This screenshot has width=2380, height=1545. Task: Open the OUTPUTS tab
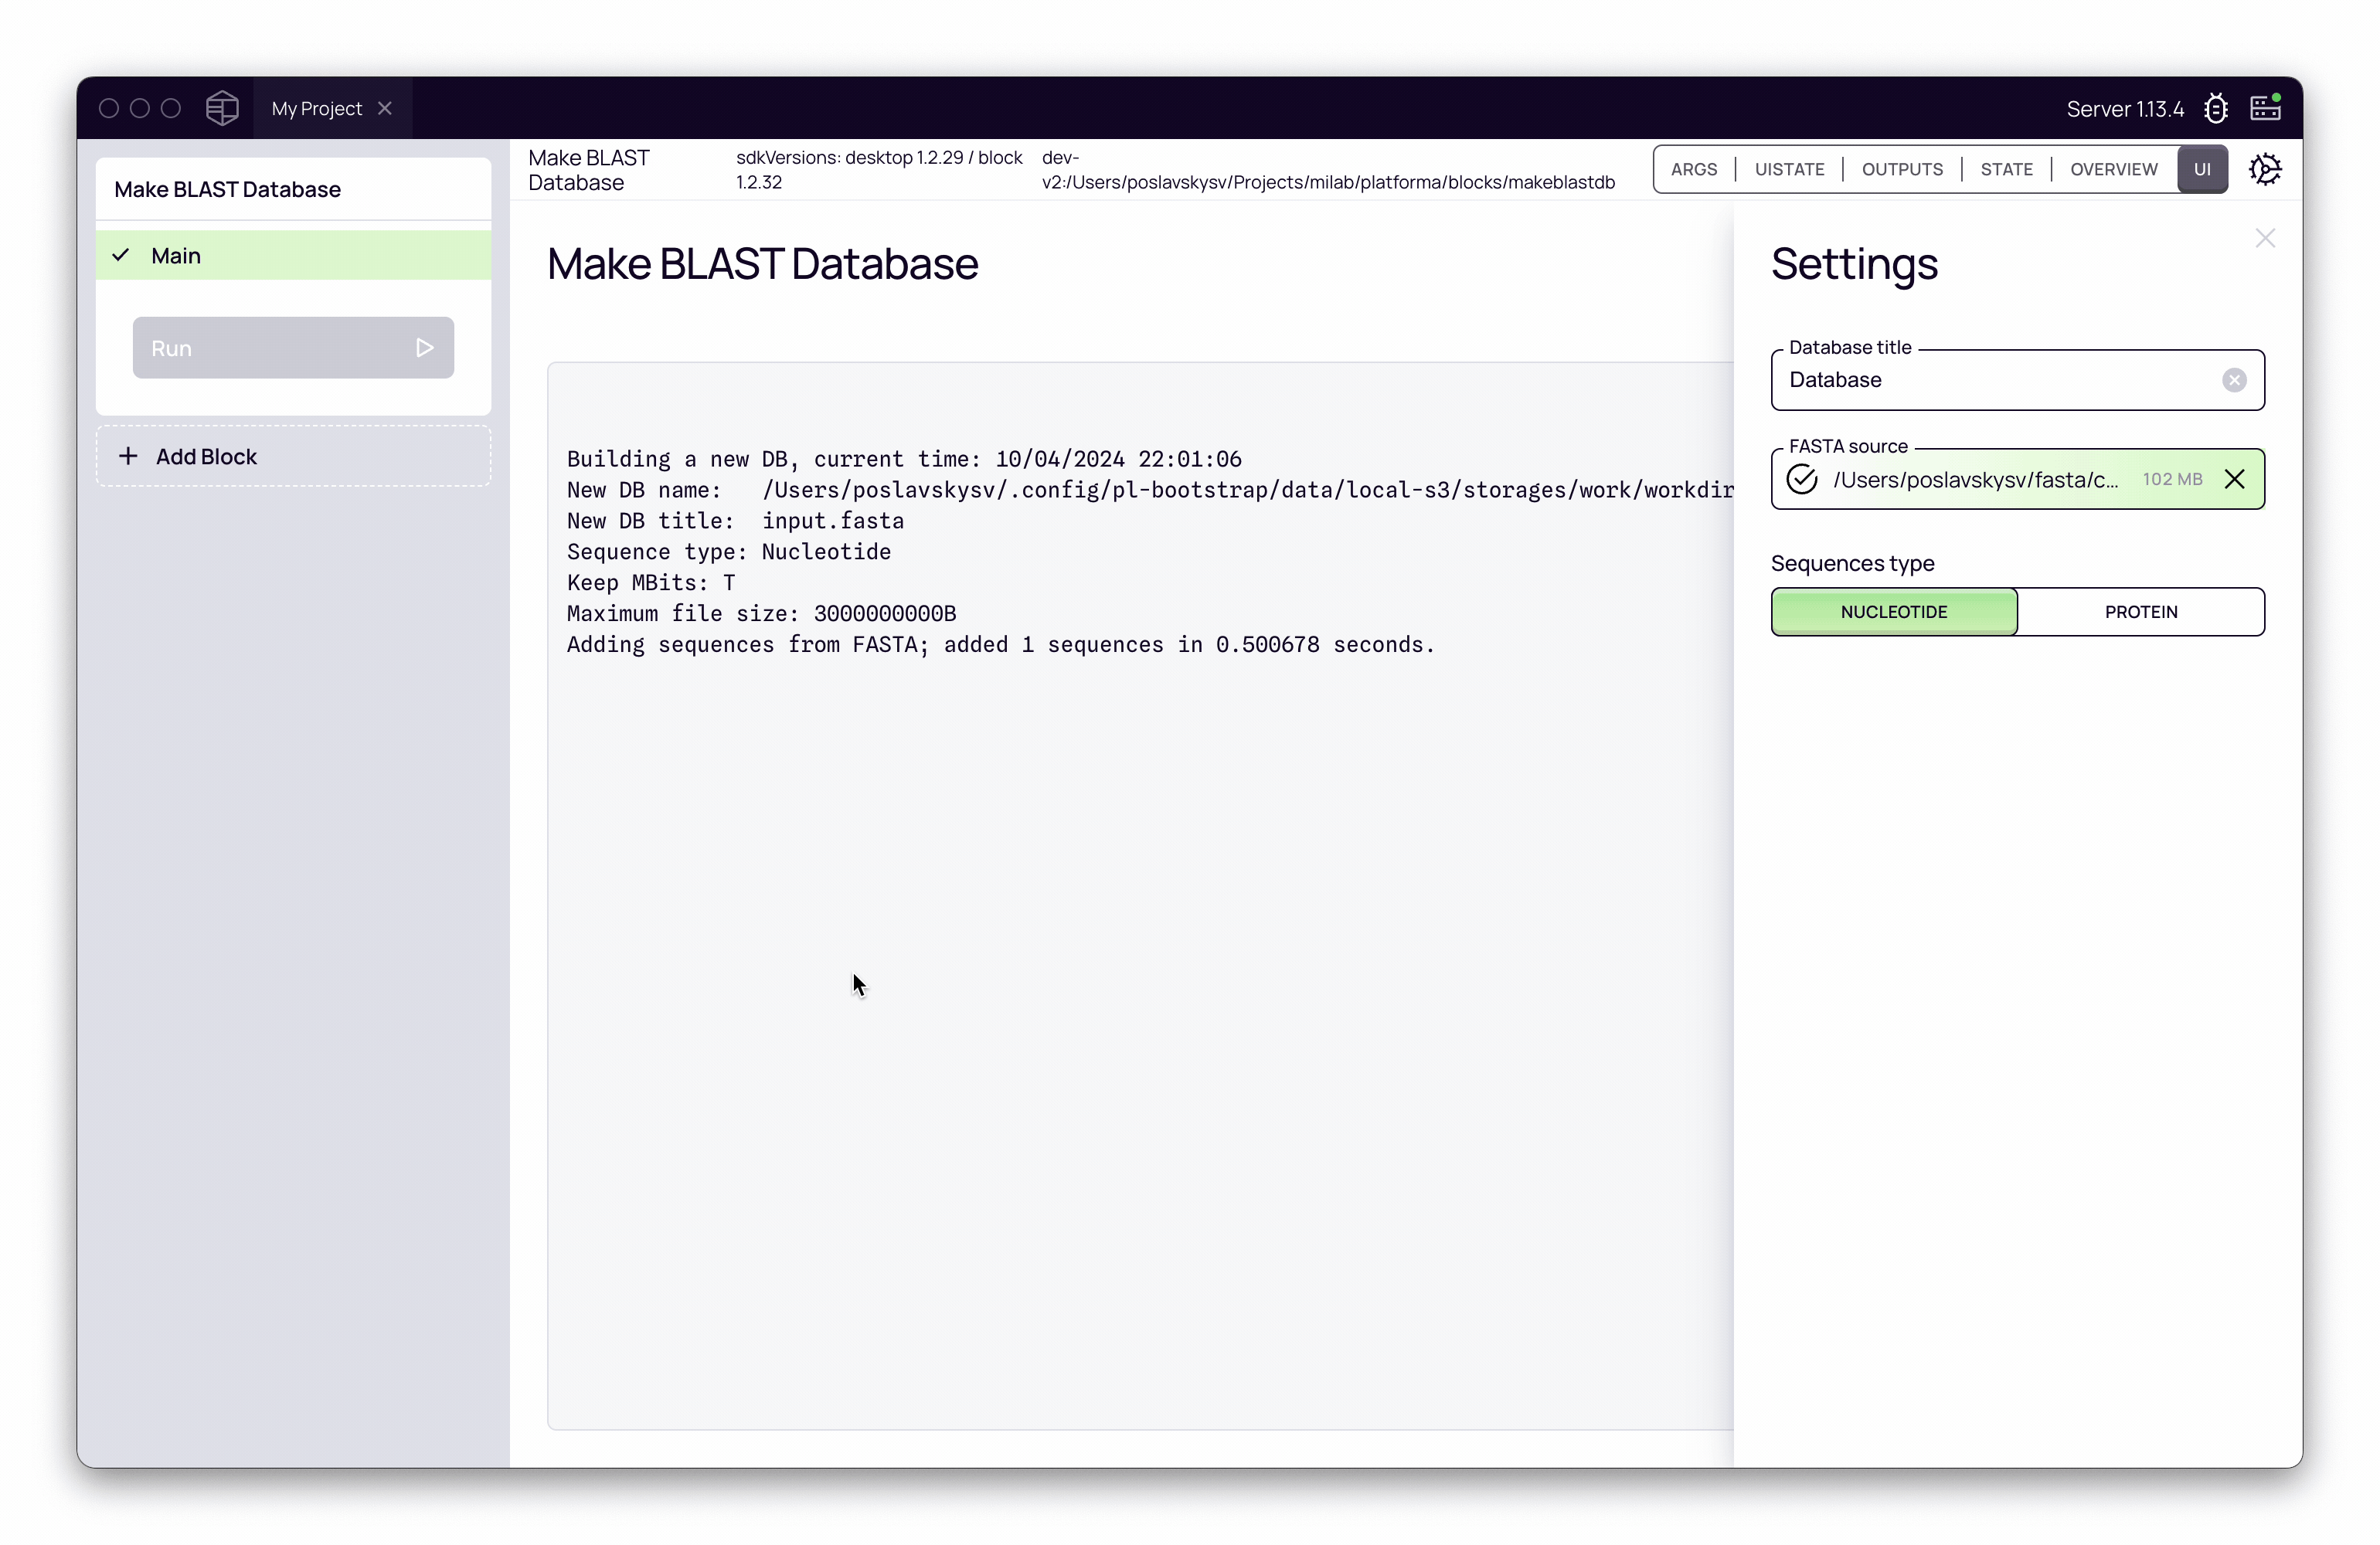coord(1901,169)
